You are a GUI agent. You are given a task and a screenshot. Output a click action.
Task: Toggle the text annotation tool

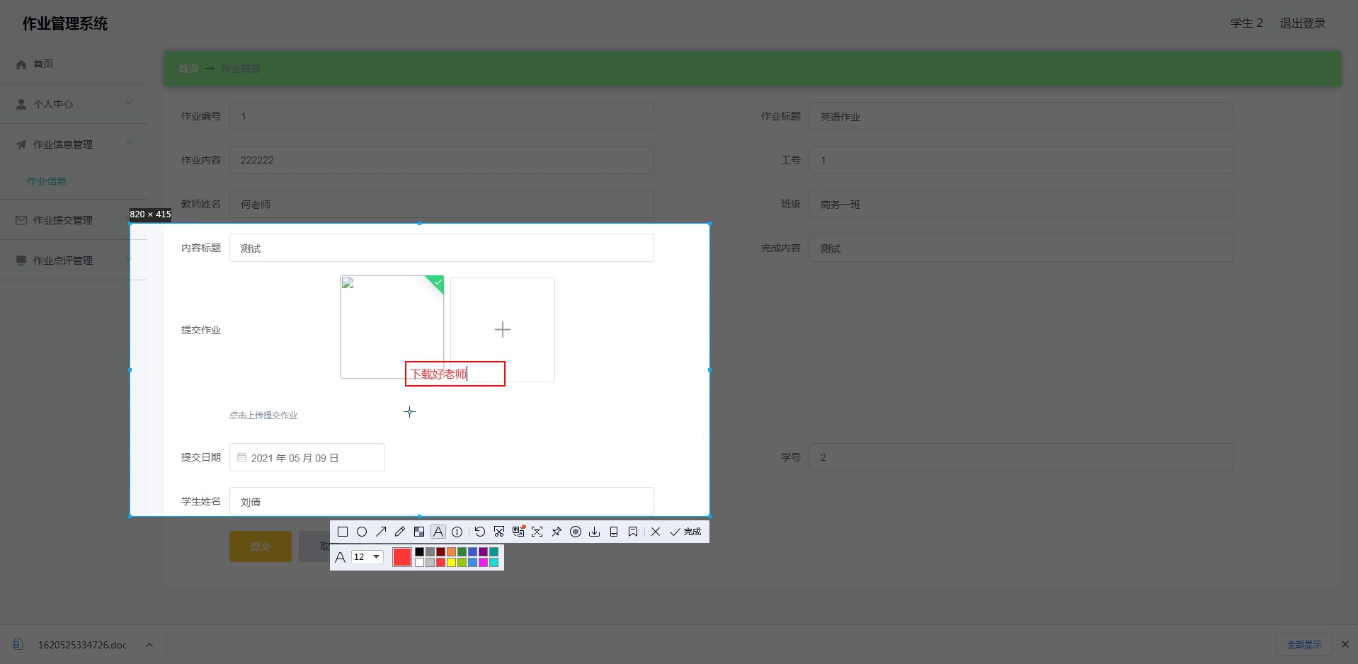point(438,532)
